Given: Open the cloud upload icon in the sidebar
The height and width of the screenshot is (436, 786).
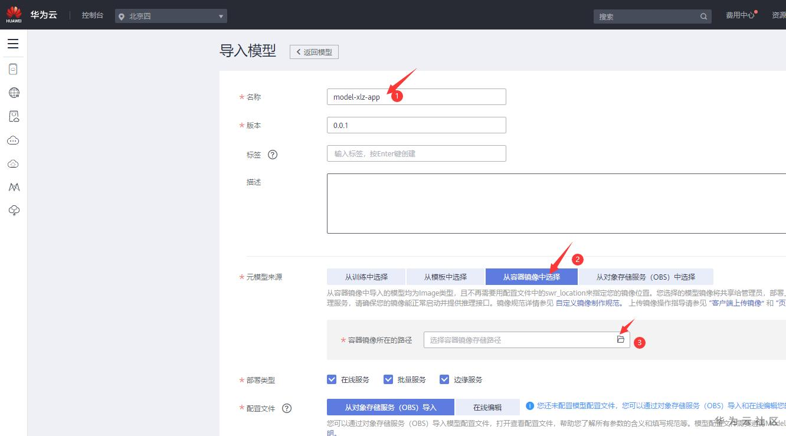Looking at the screenshot, I should point(13,163).
